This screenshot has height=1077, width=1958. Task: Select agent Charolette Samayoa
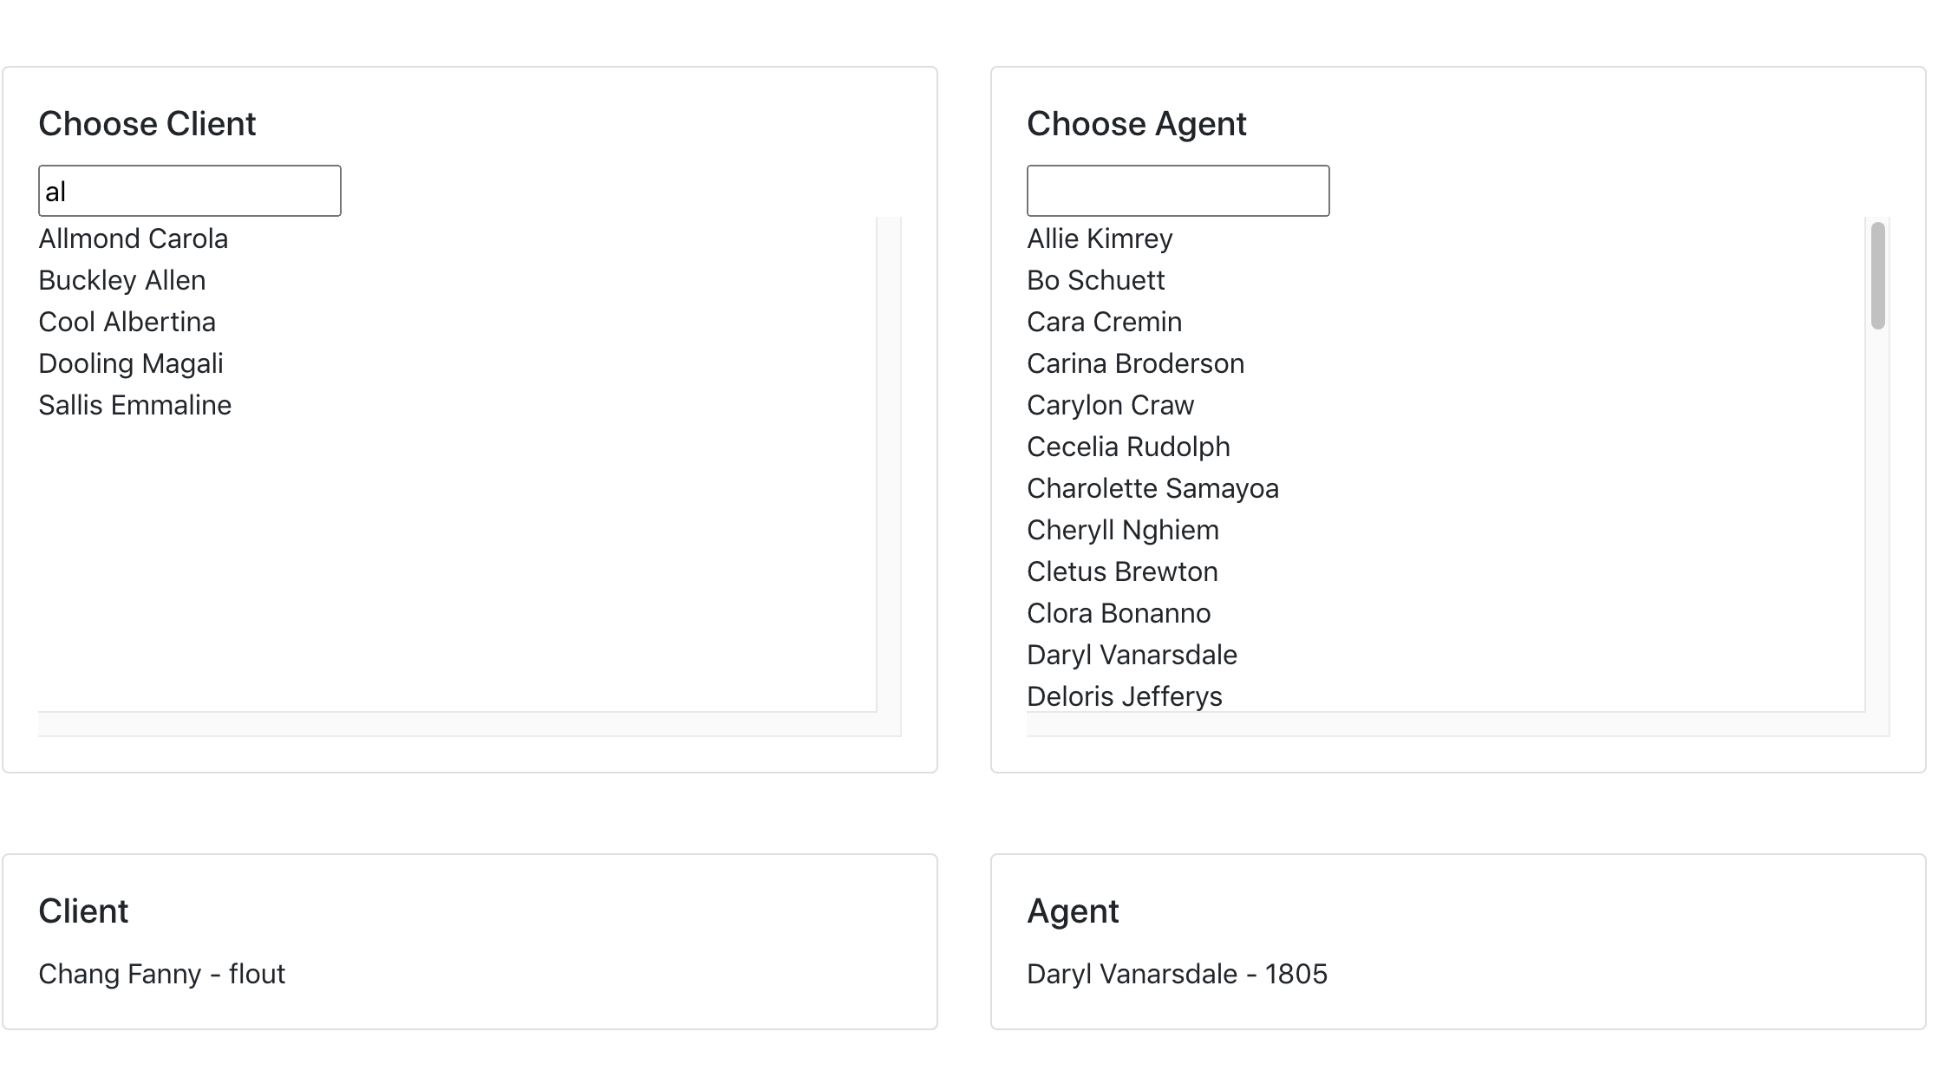[x=1152, y=488]
